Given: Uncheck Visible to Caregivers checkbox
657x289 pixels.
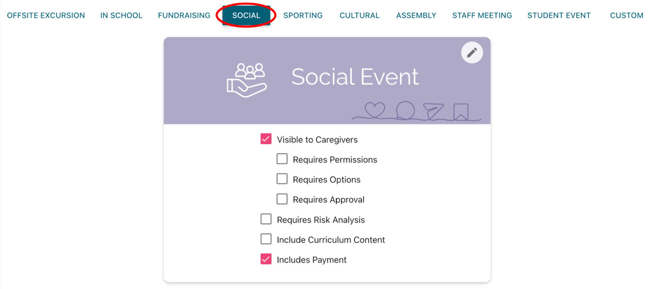Looking at the screenshot, I should [266, 139].
